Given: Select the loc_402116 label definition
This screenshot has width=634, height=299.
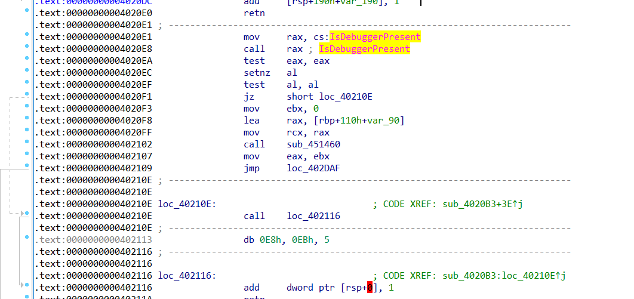Looking at the screenshot, I should click(x=187, y=276).
